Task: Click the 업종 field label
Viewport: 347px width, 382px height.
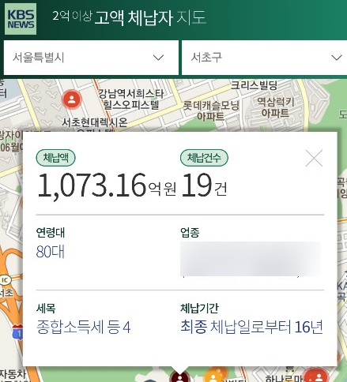Action: (x=190, y=232)
